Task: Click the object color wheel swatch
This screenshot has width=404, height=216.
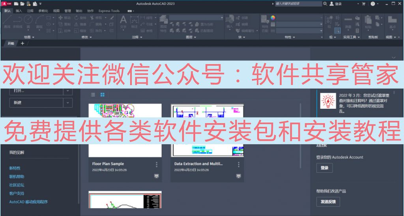Action: click(x=273, y=17)
